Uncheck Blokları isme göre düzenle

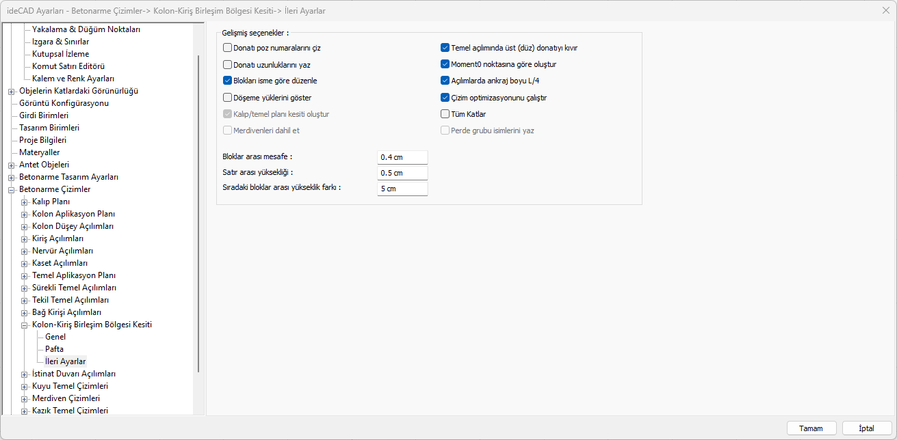[x=228, y=81]
